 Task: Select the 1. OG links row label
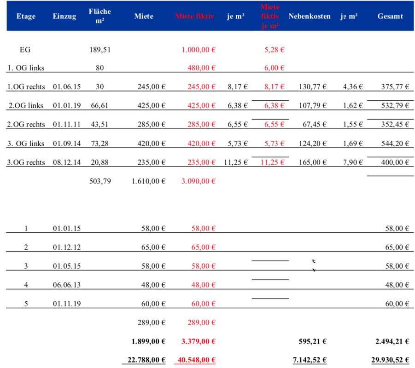[26, 68]
